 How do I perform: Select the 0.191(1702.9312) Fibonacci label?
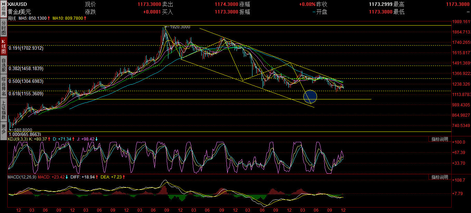pyautogui.click(x=26, y=48)
